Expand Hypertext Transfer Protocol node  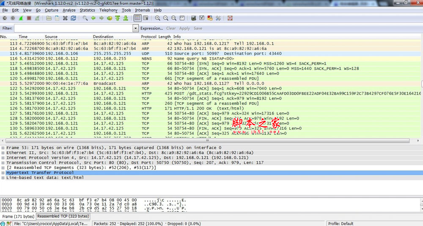[x=3, y=173]
